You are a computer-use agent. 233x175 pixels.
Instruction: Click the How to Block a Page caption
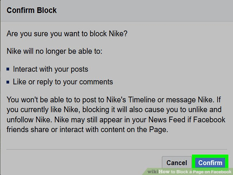pyautogui.click(x=195, y=171)
